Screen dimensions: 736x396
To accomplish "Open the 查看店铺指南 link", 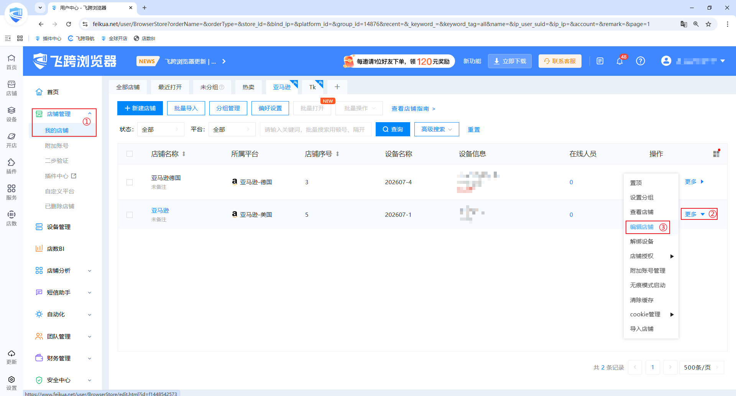I will 413,109.
